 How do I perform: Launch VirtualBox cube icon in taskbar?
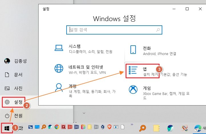(x=103, y=127)
